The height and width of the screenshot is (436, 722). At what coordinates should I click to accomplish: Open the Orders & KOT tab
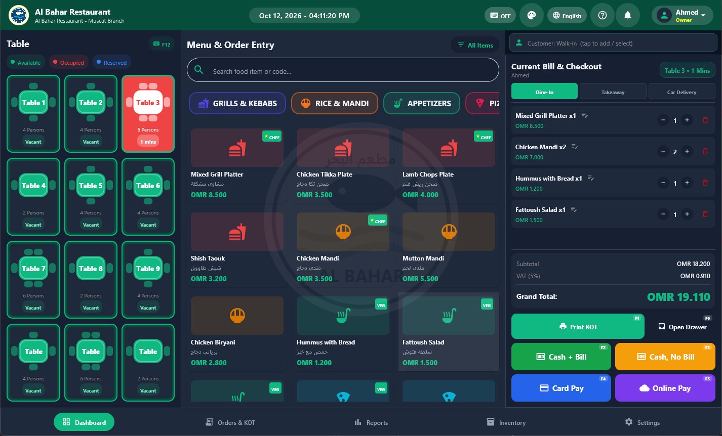(230, 422)
